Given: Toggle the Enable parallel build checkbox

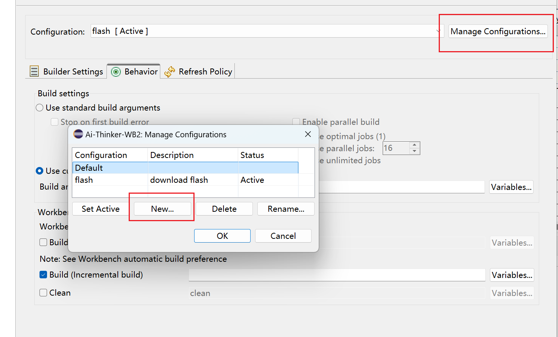Looking at the screenshot, I should 296,122.
